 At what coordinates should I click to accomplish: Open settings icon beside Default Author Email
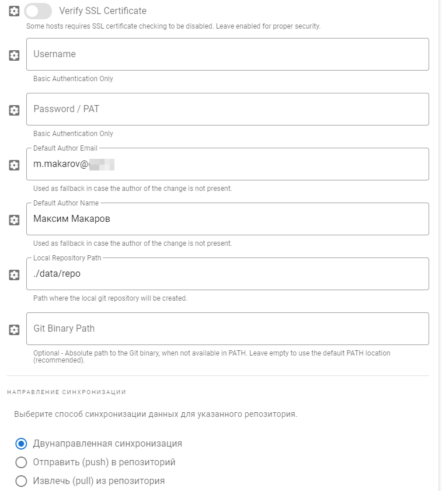point(15,165)
